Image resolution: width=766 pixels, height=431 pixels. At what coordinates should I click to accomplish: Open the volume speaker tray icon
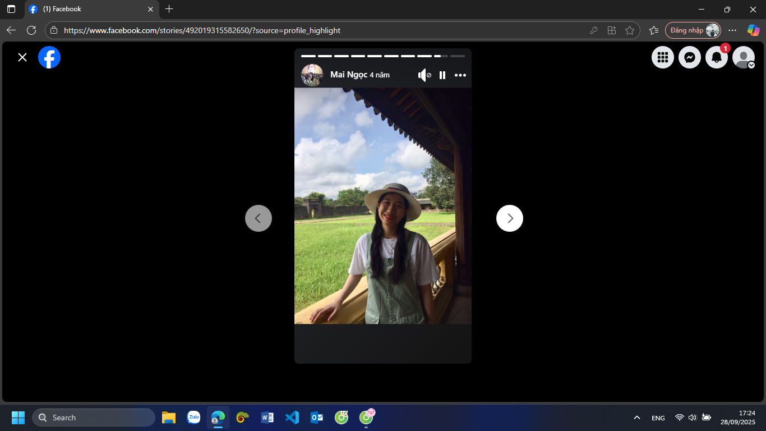[693, 418]
